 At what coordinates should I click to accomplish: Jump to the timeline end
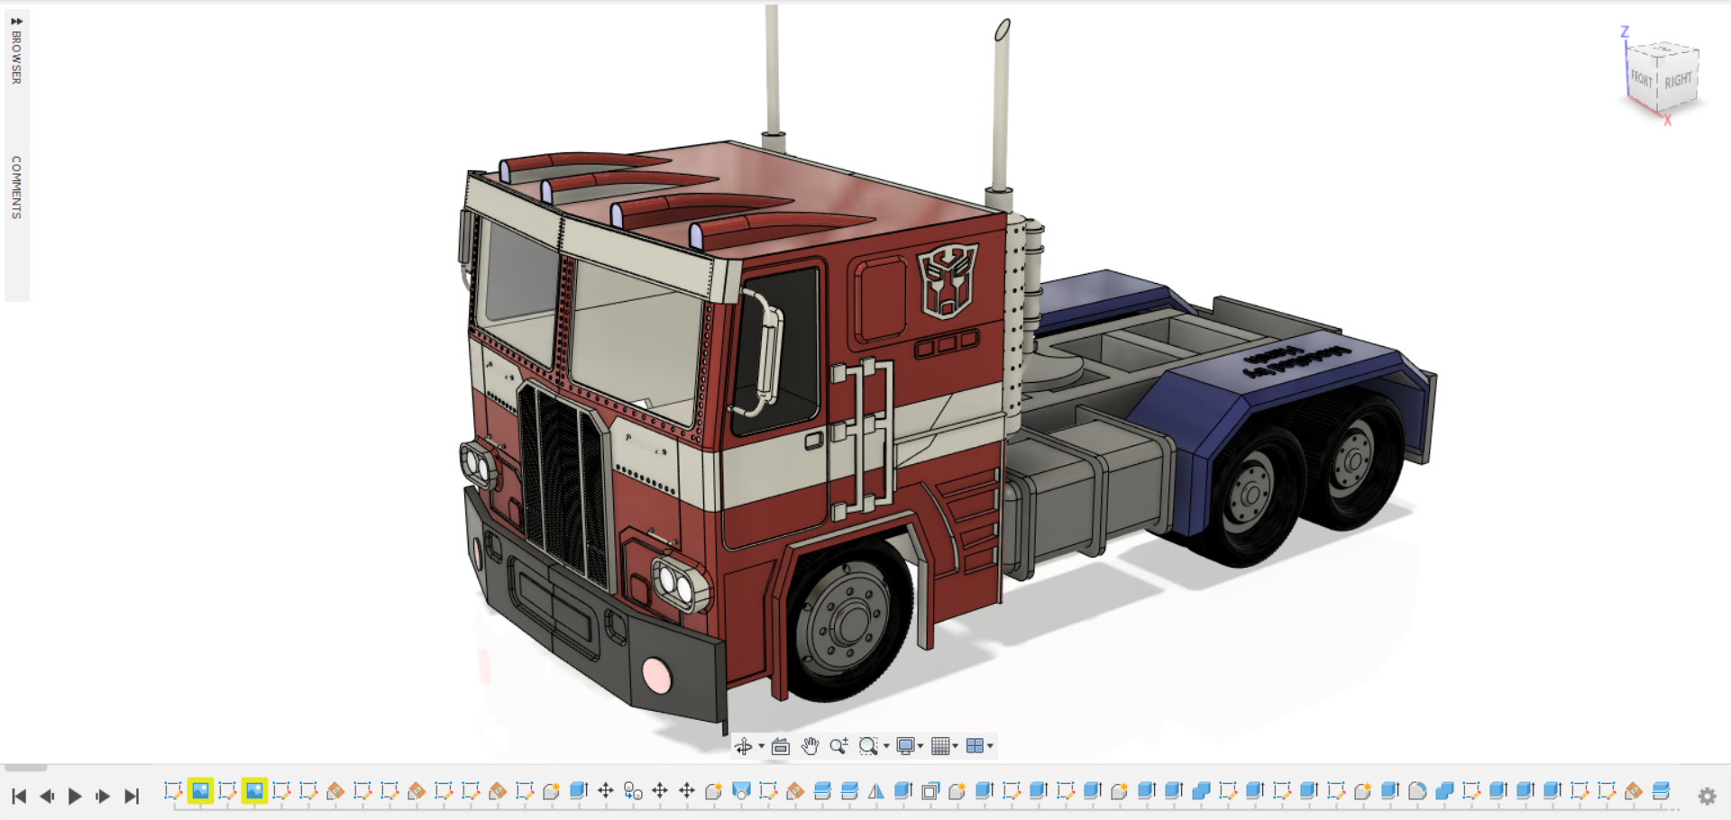tap(132, 797)
